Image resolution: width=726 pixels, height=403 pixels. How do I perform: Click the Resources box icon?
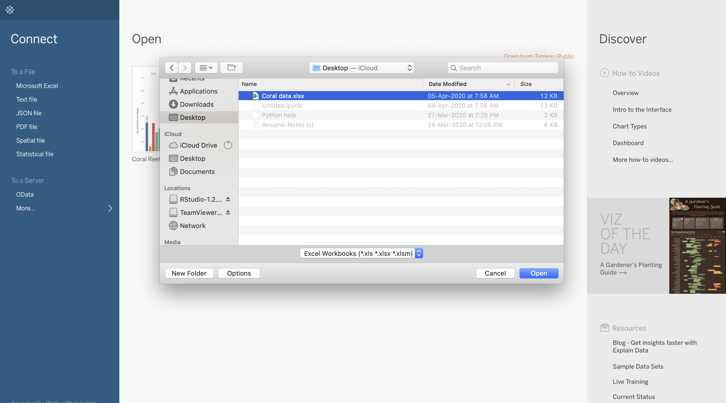click(604, 327)
